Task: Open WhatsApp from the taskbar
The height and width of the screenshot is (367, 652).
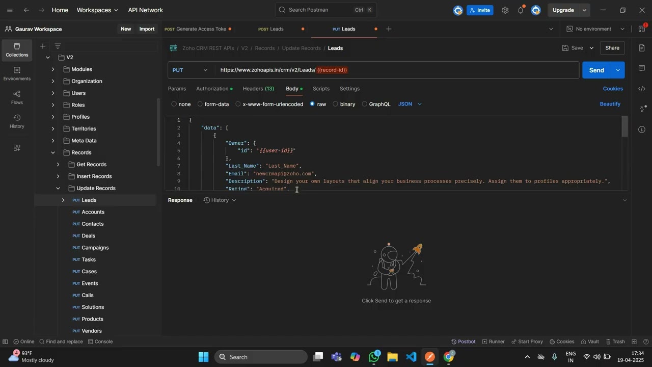Action: 374,357
